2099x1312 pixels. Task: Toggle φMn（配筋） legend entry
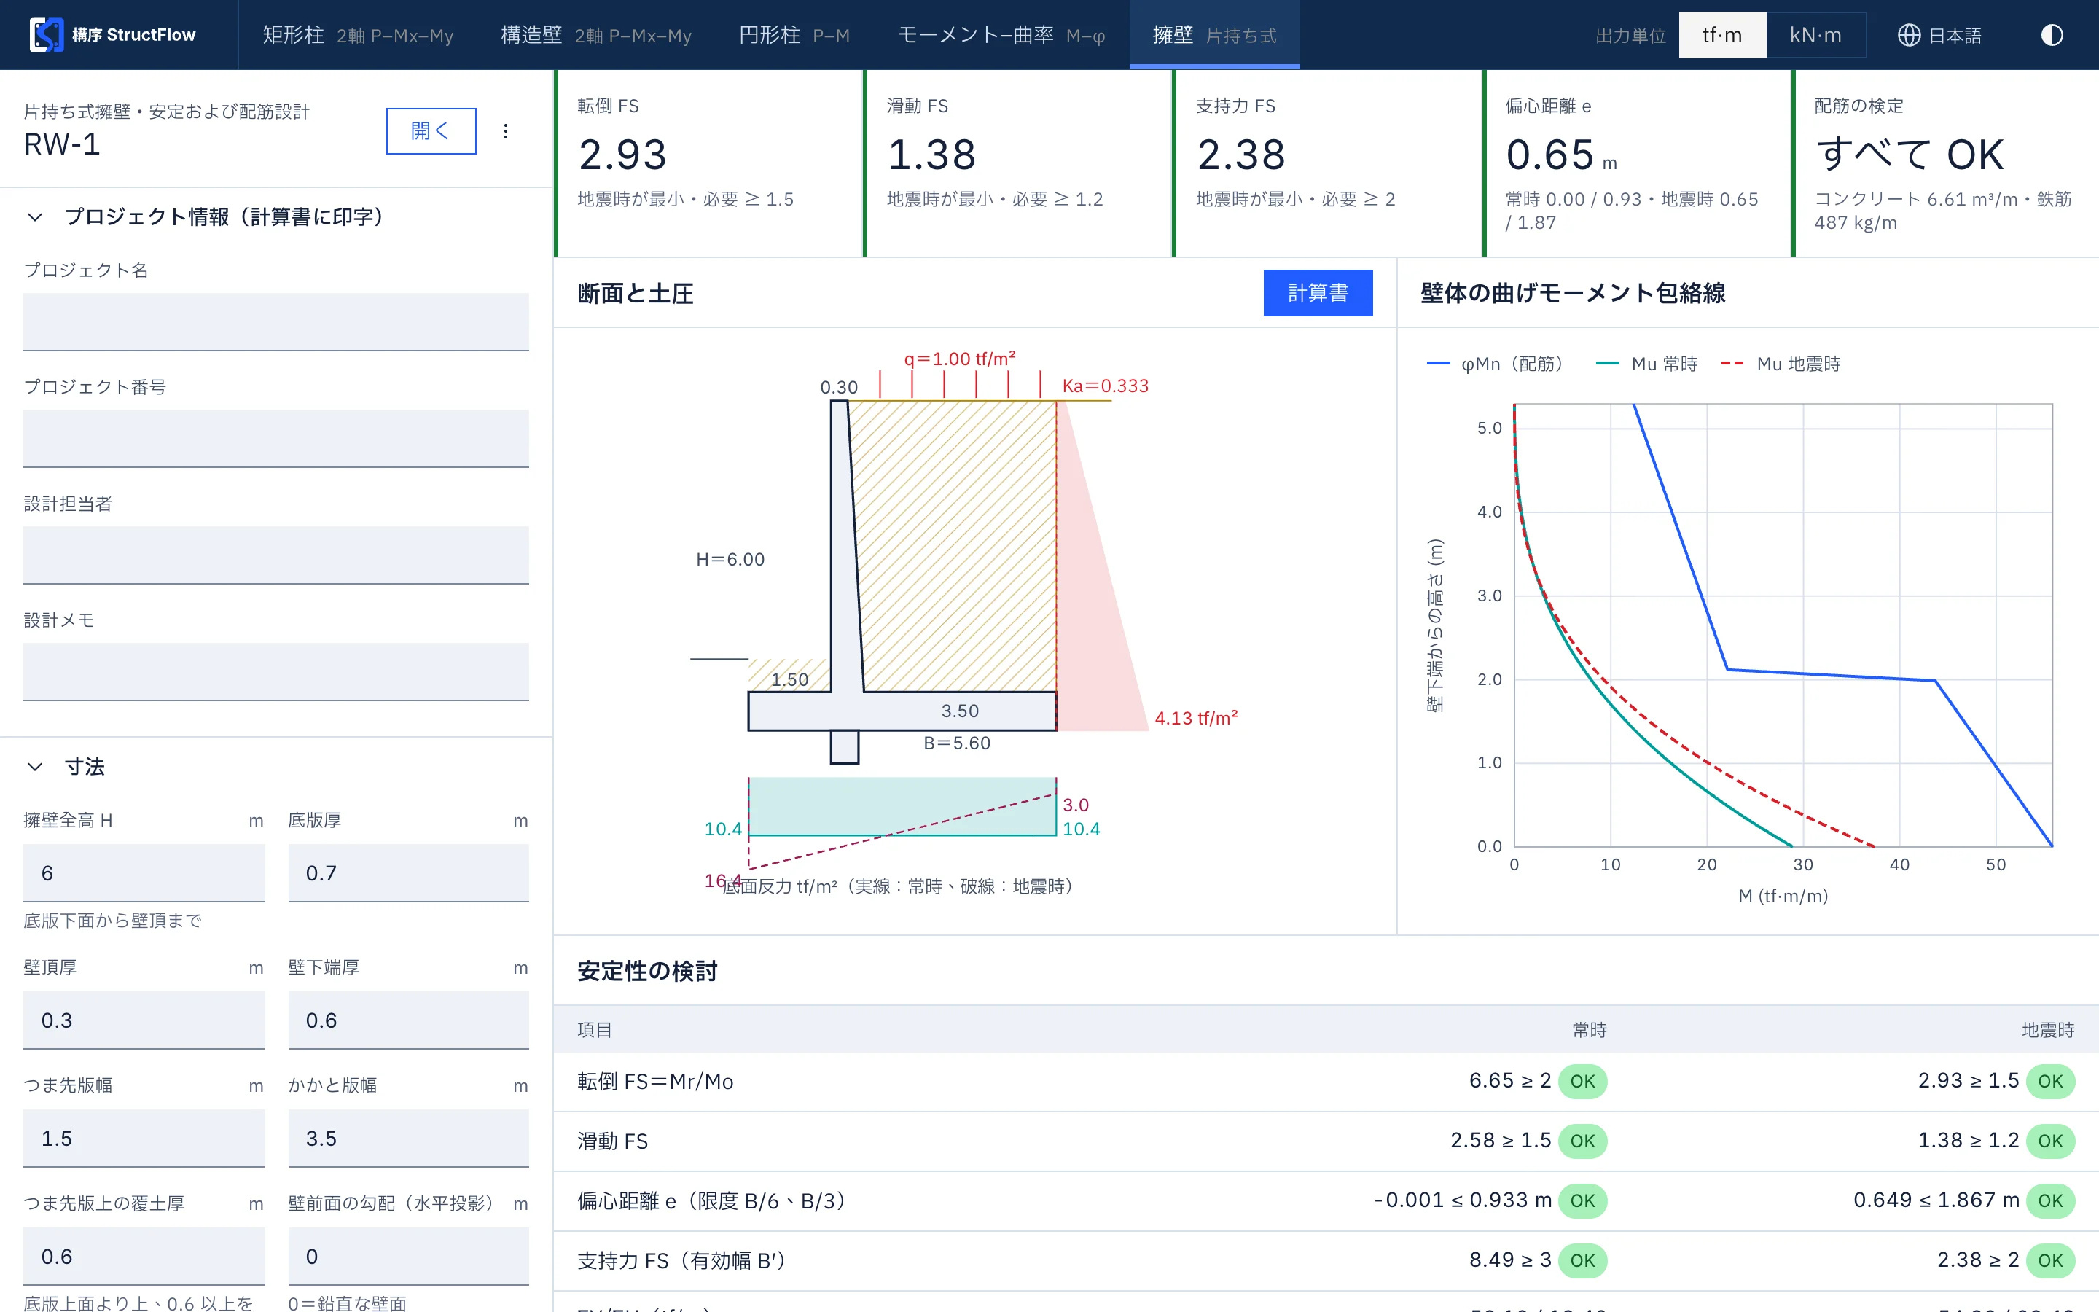(1496, 364)
